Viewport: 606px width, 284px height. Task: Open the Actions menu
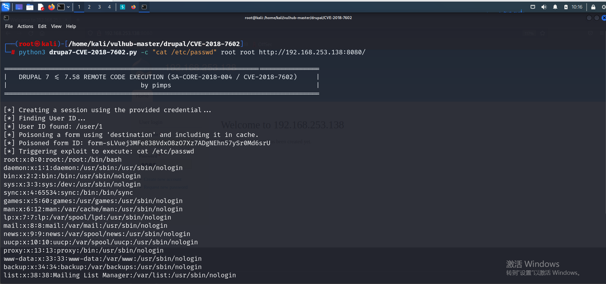tap(25, 26)
